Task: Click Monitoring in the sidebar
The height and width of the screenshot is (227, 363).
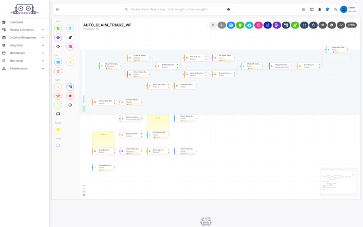Action: coord(16,61)
